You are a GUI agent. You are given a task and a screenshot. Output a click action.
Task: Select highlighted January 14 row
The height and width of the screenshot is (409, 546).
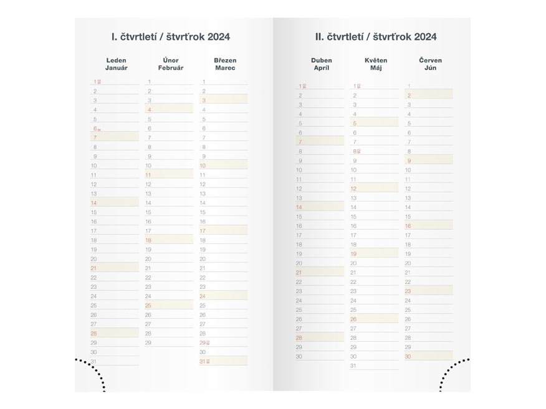(x=115, y=203)
